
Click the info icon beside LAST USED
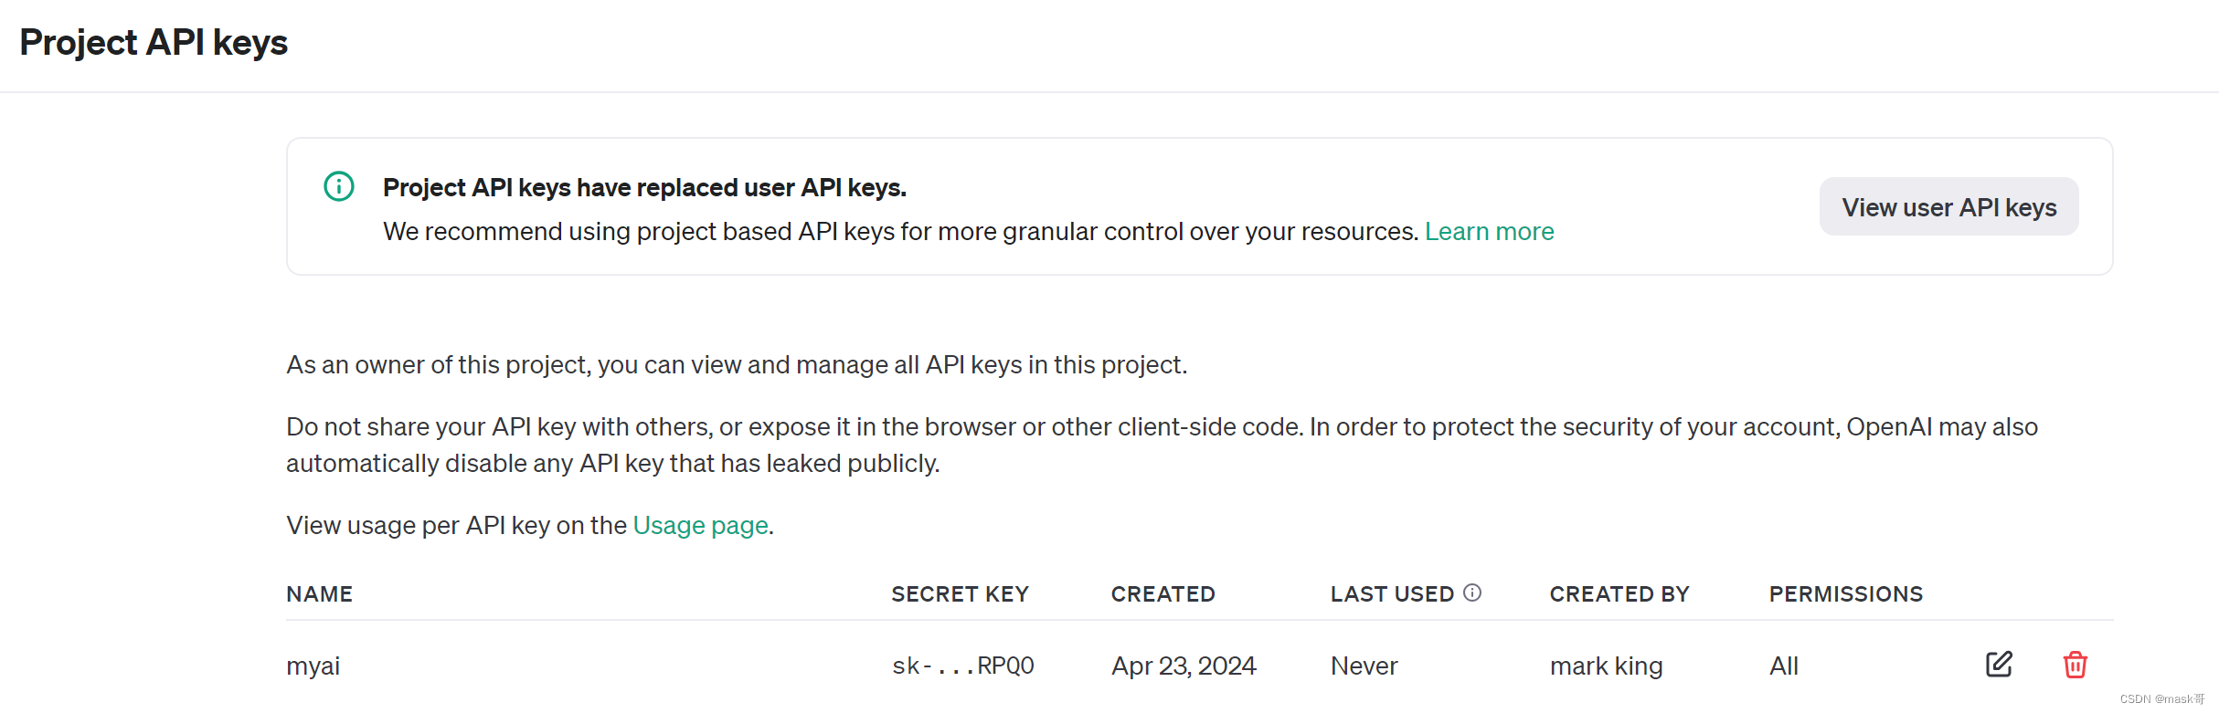point(1472,592)
